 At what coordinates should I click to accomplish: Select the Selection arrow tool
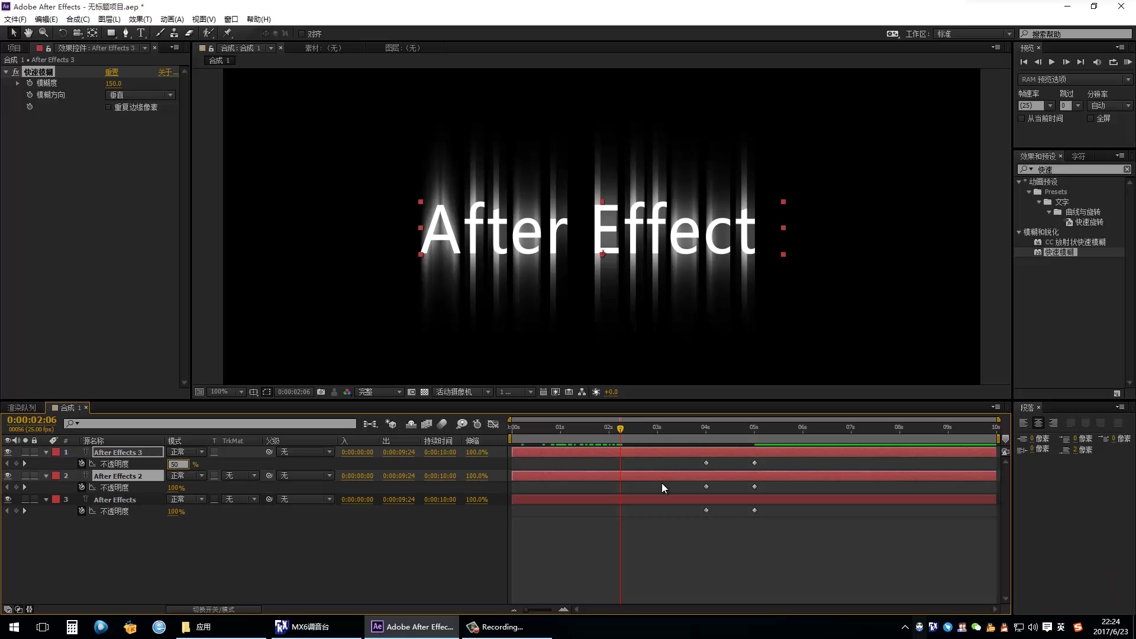[14, 33]
